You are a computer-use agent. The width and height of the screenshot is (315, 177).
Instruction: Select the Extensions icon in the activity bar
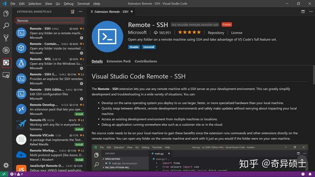(x=6, y=62)
